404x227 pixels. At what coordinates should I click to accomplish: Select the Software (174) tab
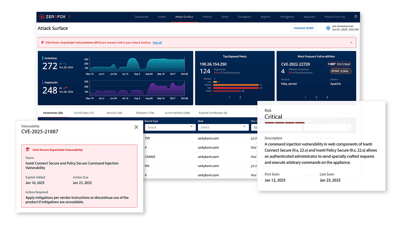point(145,113)
